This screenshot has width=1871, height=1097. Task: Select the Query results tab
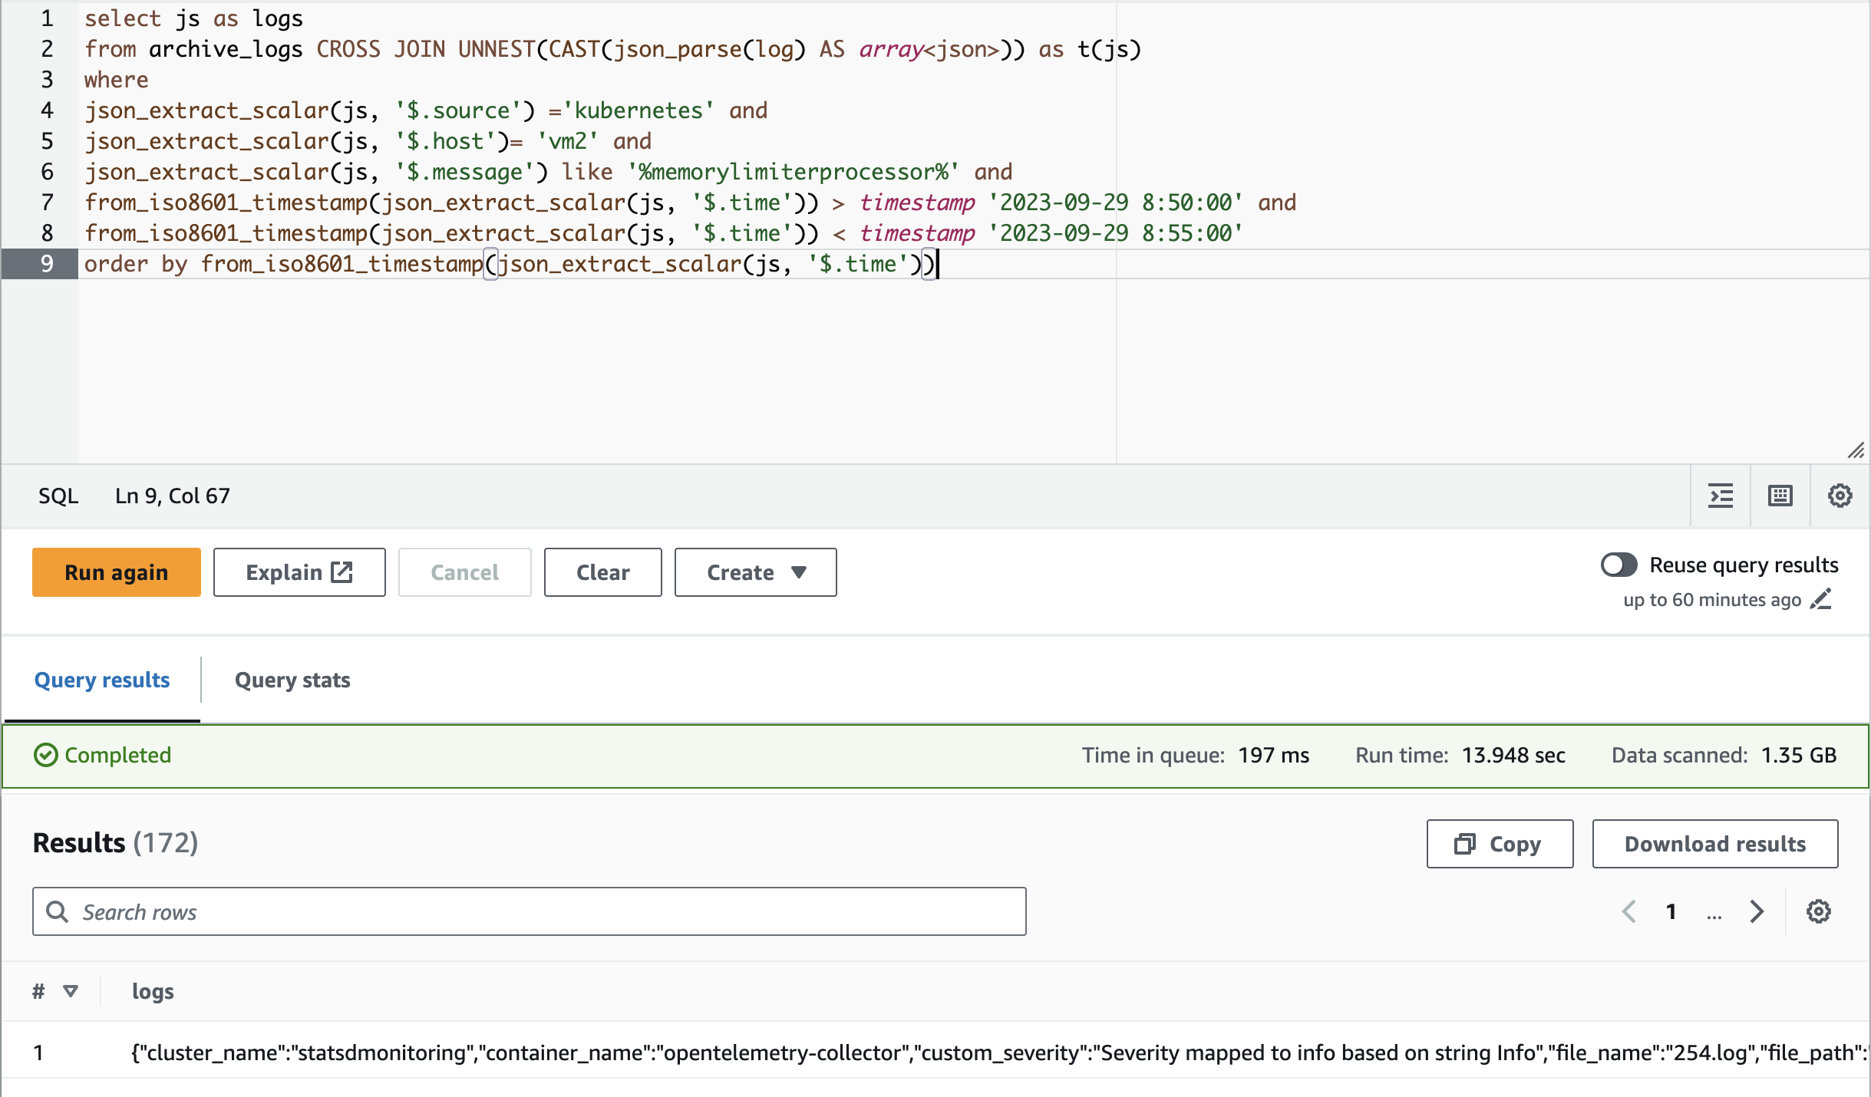(102, 680)
